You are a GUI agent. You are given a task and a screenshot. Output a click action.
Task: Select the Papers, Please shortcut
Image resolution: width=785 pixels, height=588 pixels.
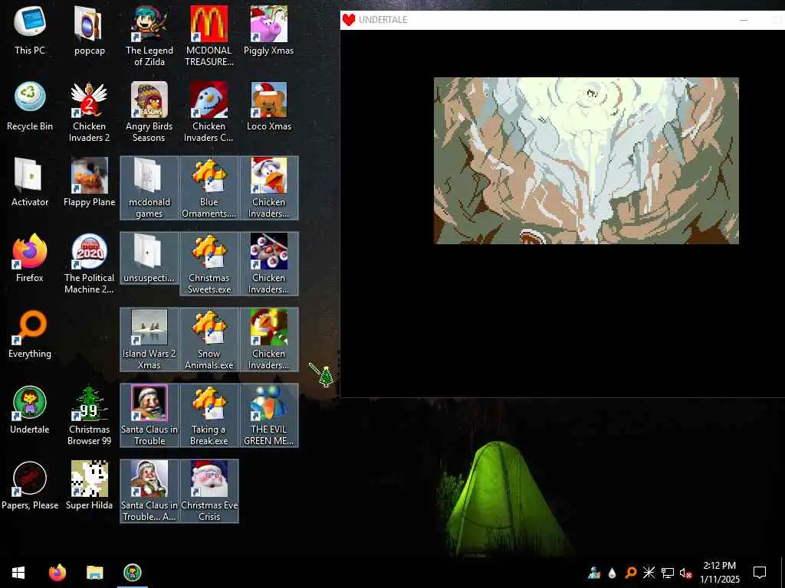pos(30,486)
